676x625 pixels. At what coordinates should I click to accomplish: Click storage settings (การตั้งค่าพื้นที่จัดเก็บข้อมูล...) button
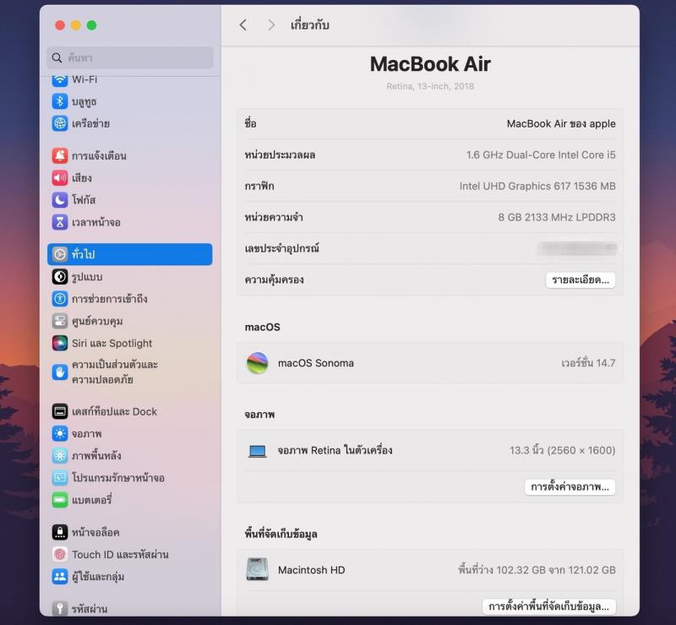[x=548, y=606]
